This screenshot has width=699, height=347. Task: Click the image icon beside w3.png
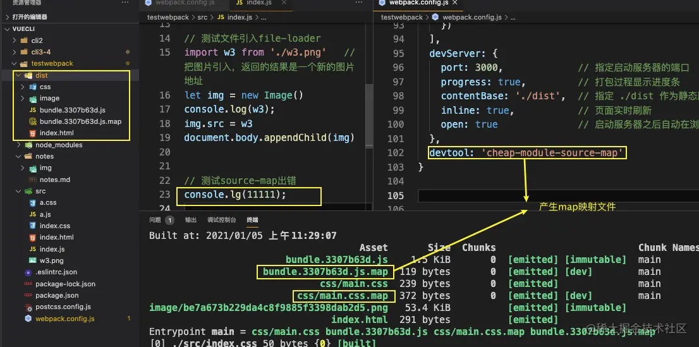click(x=32, y=260)
